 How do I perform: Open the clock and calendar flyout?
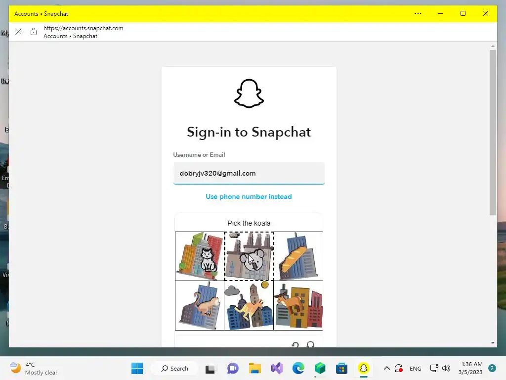click(471, 368)
